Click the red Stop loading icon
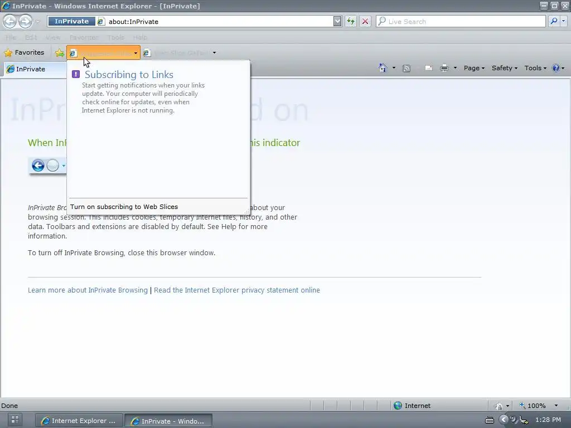 click(365, 22)
